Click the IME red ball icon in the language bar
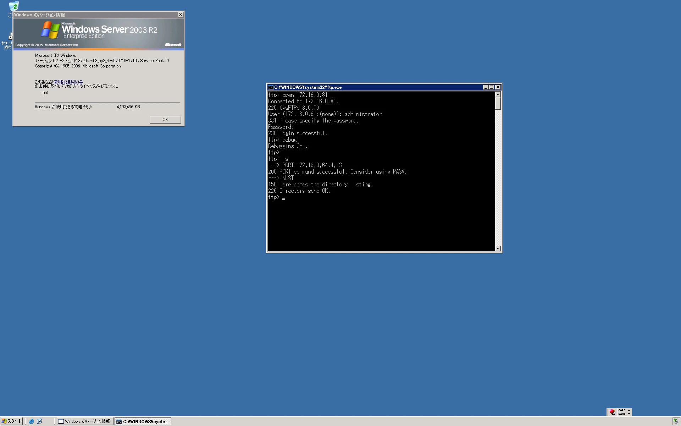This screenshot has width=681, height=426. (612, 412)
